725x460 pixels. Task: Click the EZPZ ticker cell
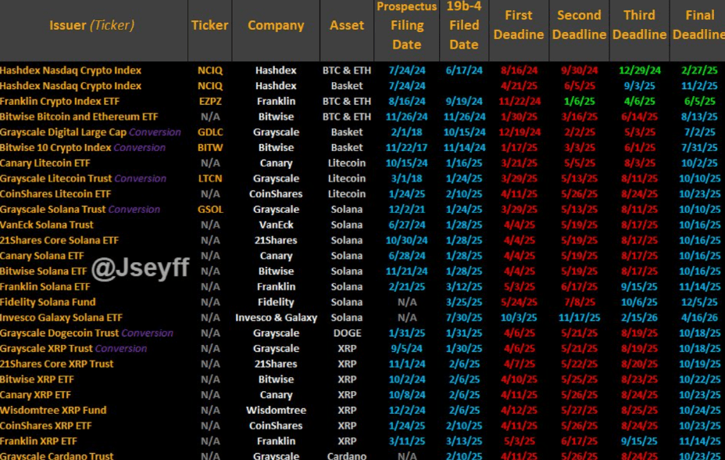(x=210, y=101)
